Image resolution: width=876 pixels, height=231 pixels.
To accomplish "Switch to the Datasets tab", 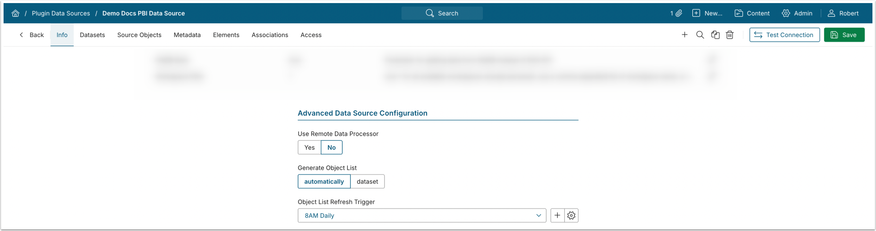I will point(93,35).
